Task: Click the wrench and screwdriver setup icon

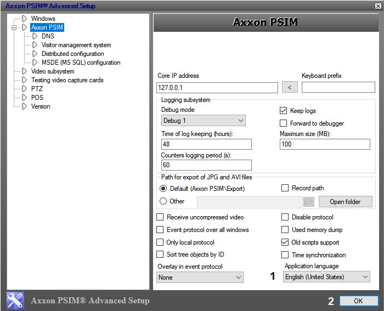Action: [15, 301]
